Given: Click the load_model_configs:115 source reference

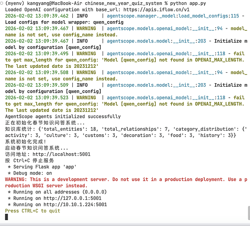Looking at the screenshot, I should tap(173, 16).
